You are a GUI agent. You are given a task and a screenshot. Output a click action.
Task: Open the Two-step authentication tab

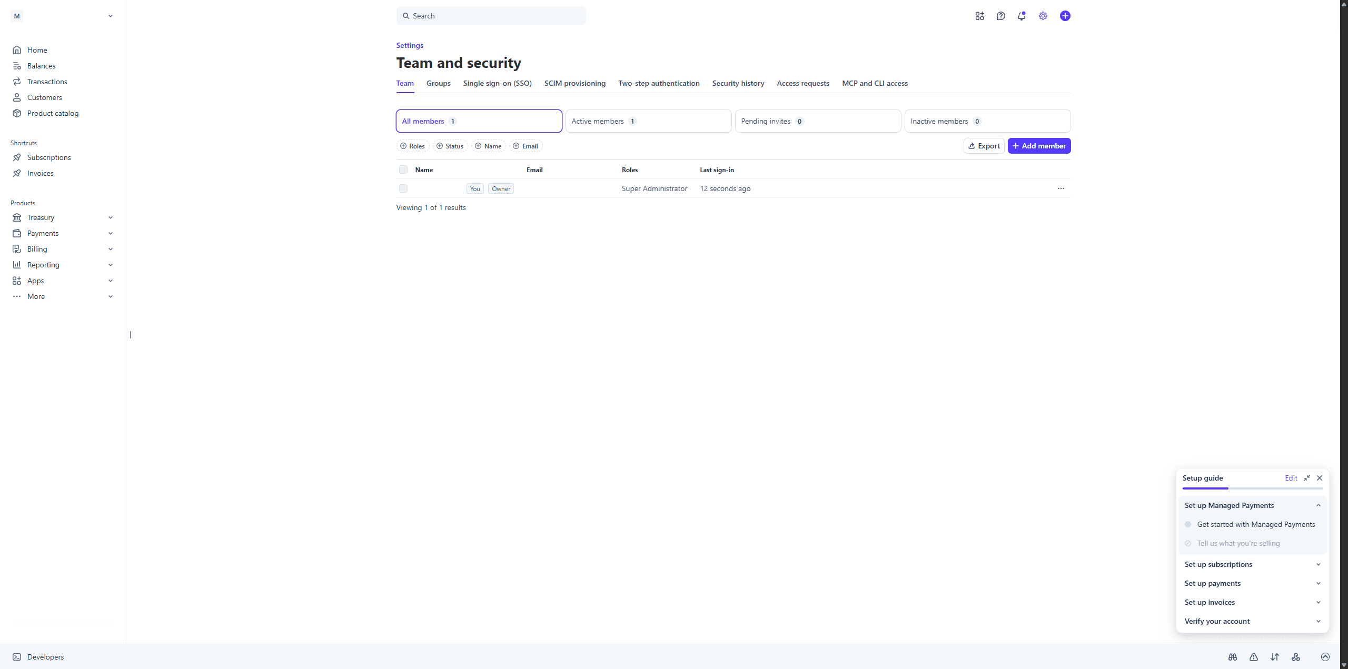(x=659, y=83)
